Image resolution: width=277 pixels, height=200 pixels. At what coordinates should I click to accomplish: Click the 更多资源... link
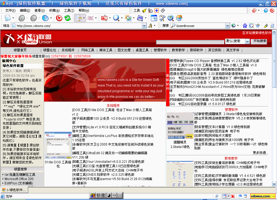pos(260,153)
